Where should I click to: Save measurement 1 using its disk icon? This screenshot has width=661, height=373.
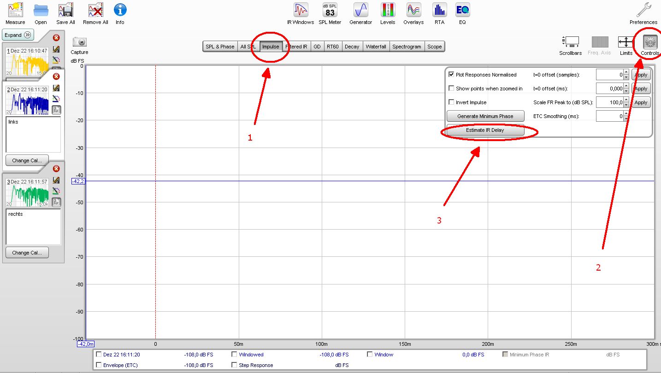pos(56,49)
